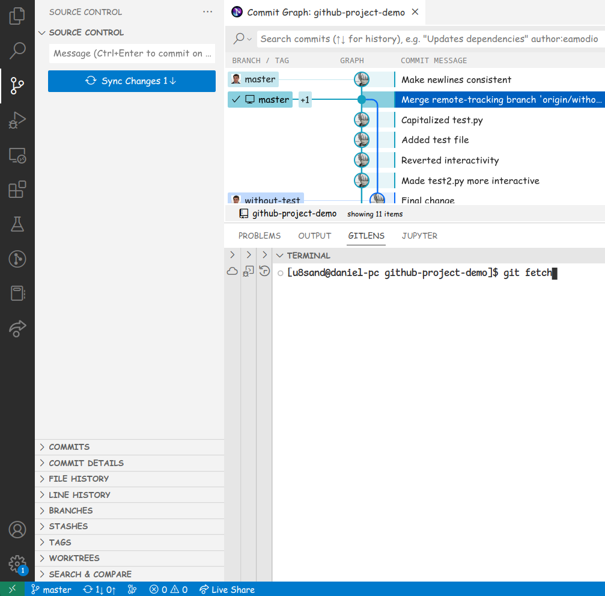605x596 pixels.
Task: Expand the WORKTREES section
Action: click(x=74, y=558)
